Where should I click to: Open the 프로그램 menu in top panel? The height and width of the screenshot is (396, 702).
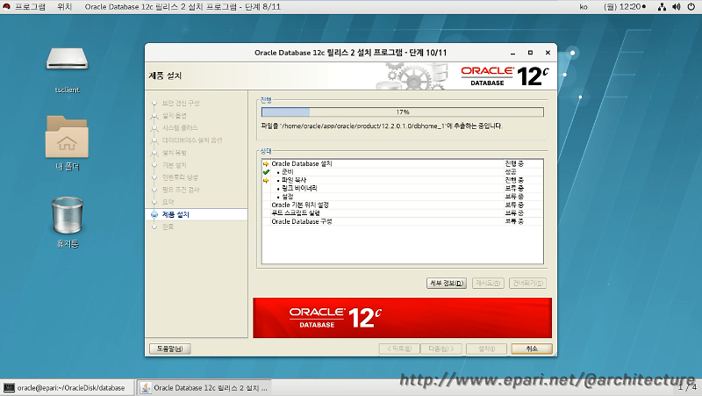click(30, 7)
